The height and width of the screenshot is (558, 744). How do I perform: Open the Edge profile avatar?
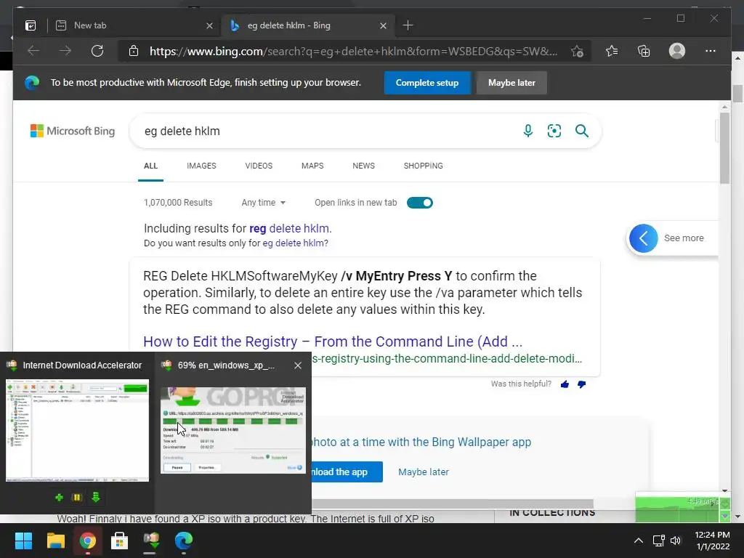(677, 51)
